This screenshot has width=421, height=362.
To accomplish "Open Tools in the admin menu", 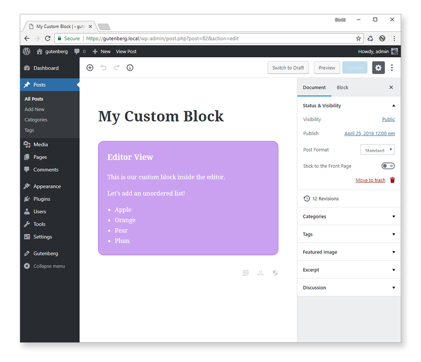I will tap(50, 224).
